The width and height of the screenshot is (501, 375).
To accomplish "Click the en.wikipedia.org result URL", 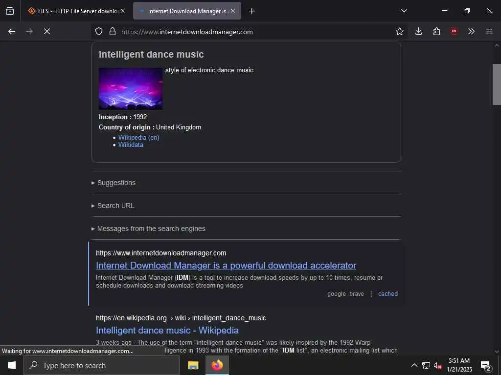I will [181, 318].
